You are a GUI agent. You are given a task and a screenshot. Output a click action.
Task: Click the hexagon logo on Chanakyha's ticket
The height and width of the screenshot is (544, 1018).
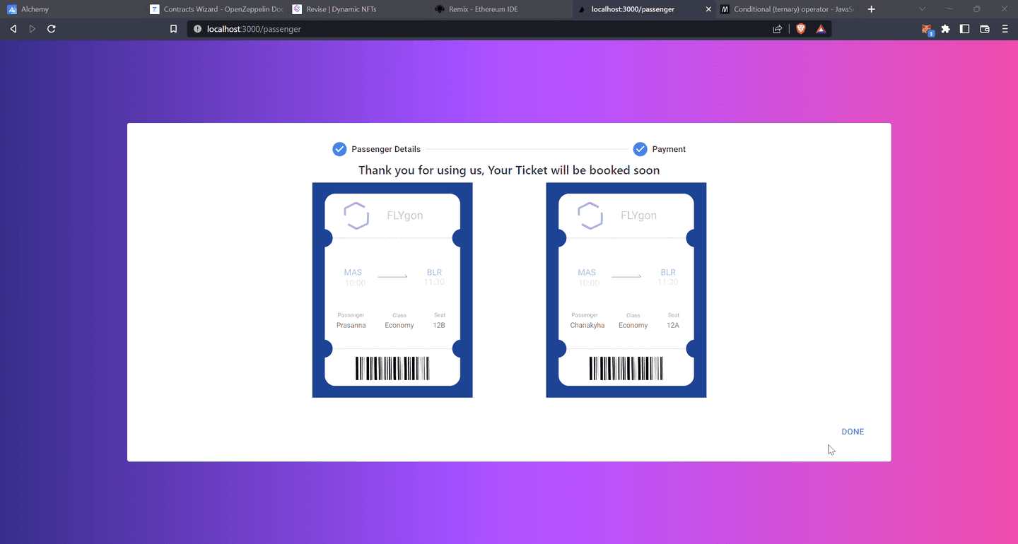pos(590,215)
